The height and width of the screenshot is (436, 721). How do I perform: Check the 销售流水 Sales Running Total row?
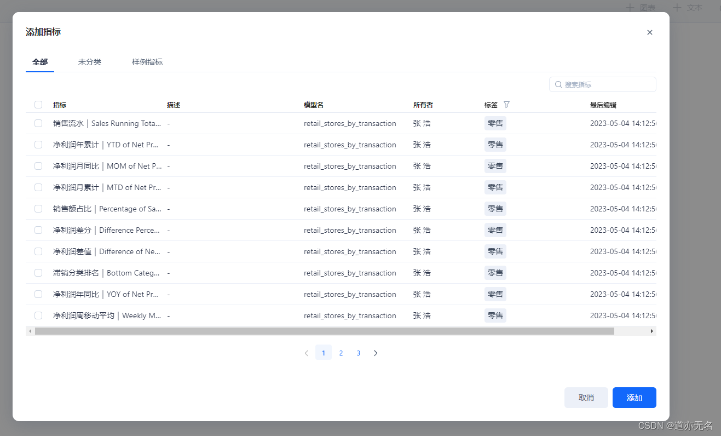pos(38,123)
